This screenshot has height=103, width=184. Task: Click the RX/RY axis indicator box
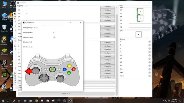tap(140, 18)
